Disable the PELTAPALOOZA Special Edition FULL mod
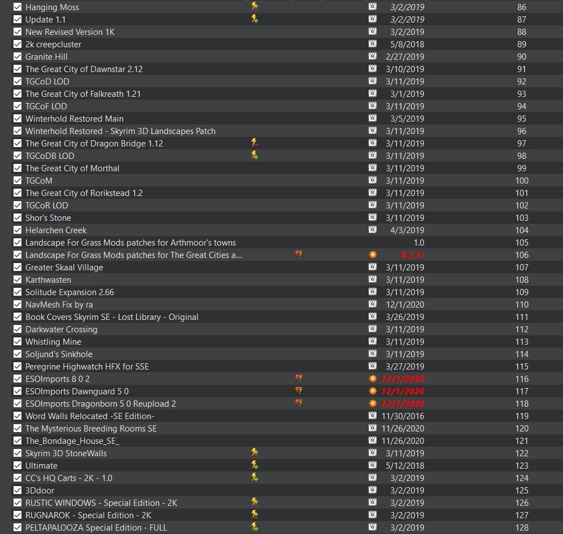 pos(17,527)
